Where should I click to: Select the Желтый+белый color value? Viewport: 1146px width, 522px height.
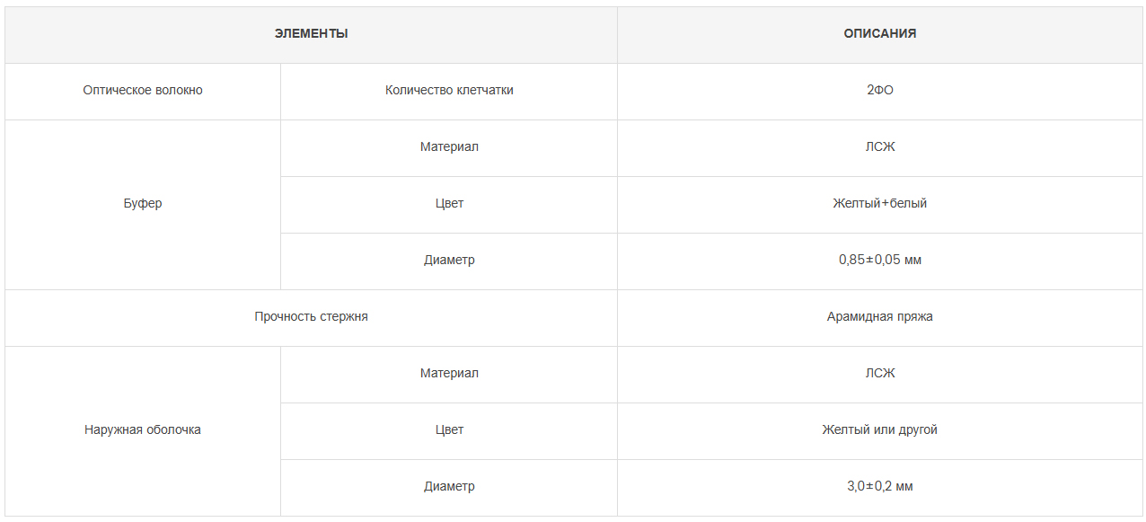pos(880,204)
